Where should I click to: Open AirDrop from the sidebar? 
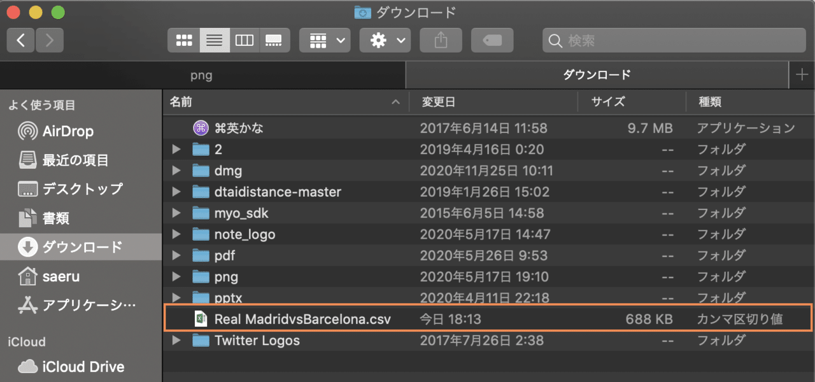tap(64, 131)
